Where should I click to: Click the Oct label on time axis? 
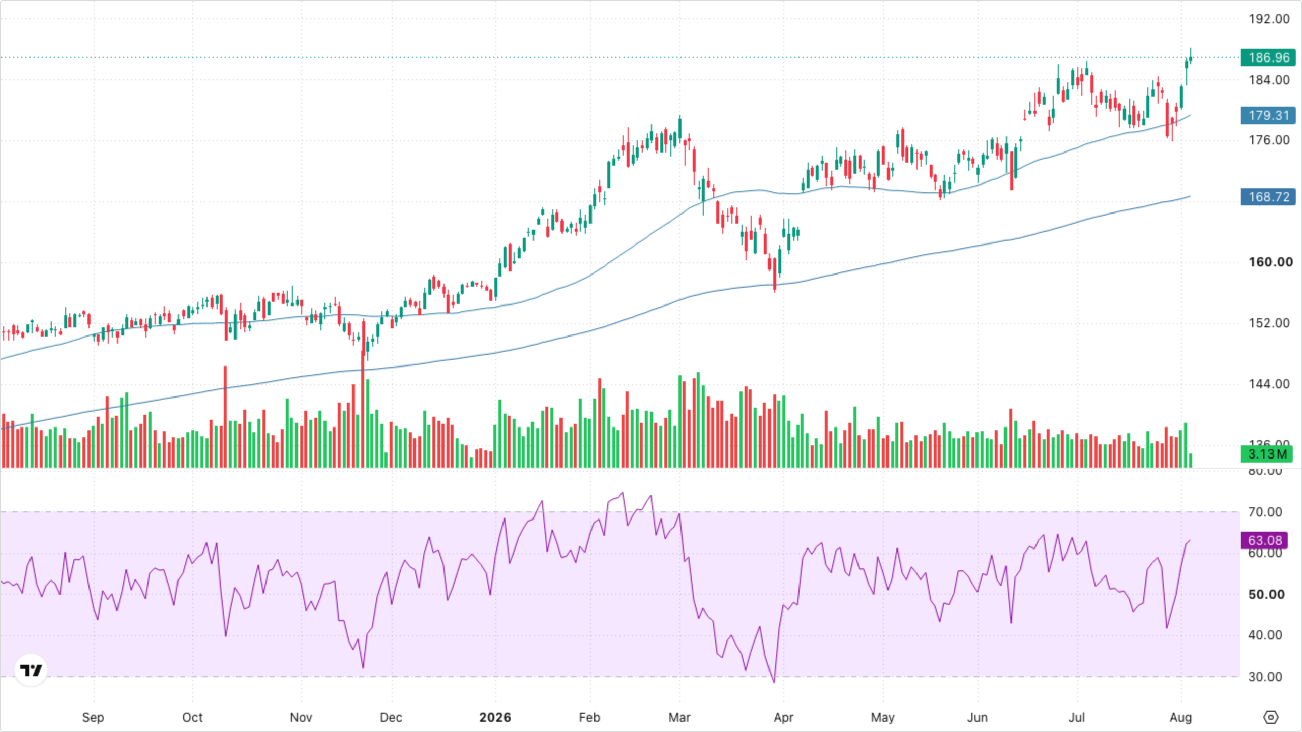[x=192, y=718]
